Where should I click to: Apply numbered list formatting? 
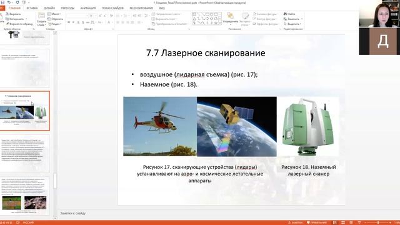coord(126,16)
